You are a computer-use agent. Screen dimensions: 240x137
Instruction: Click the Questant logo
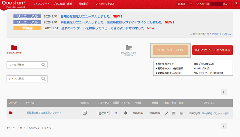pyautogui.click(x=13, y=4)
